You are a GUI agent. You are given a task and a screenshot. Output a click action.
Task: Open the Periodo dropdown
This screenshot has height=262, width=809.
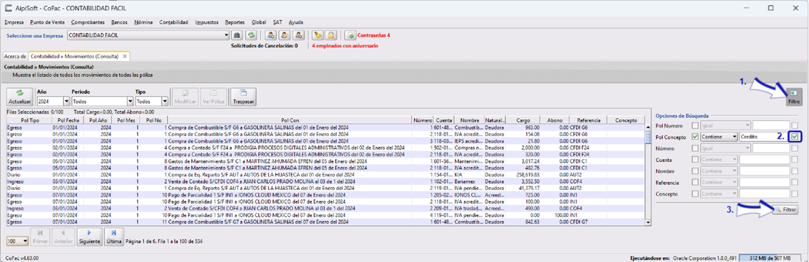[x=129, y=101]
